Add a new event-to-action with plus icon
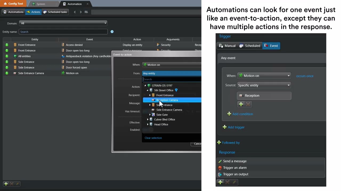The height and width of the screenshot is (191, 341). 6,184
